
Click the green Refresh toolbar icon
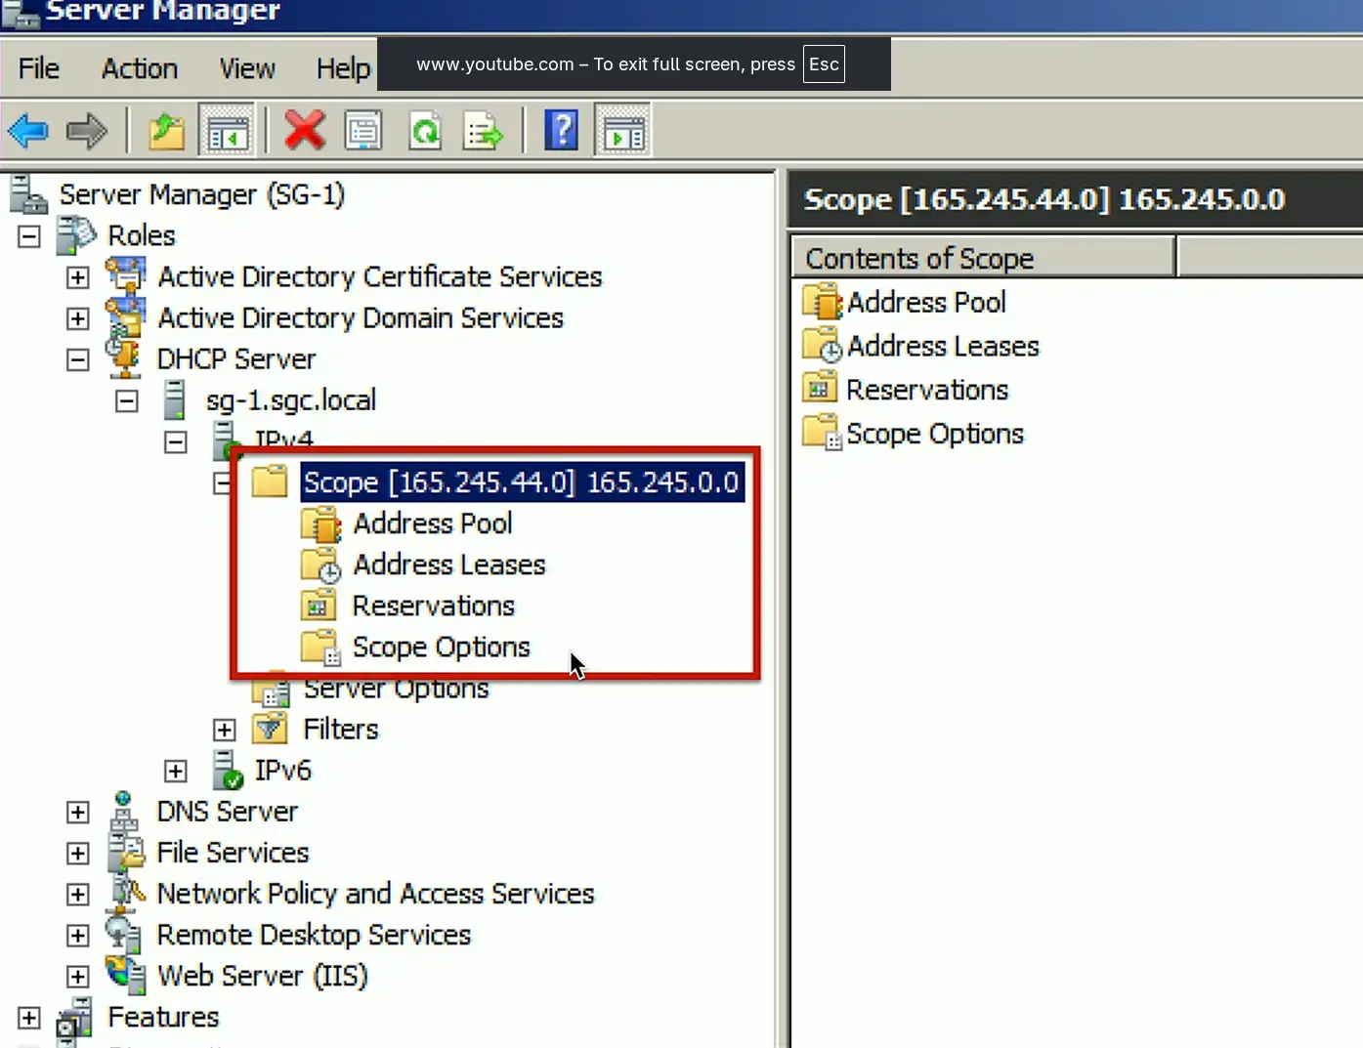point(425,130)
